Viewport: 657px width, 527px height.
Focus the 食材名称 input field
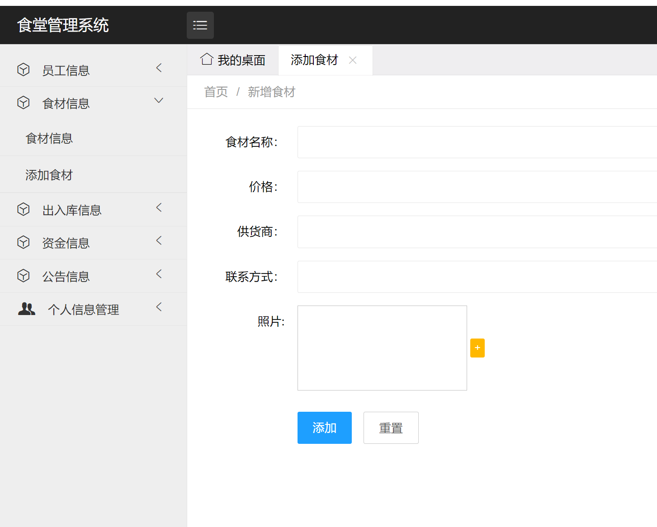477,142
